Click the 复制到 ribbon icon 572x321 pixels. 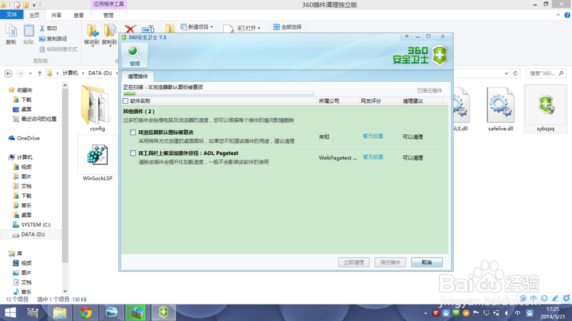click(109, 35)
